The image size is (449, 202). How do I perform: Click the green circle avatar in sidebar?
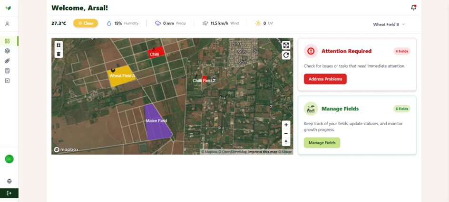click(x=9, y=159)
